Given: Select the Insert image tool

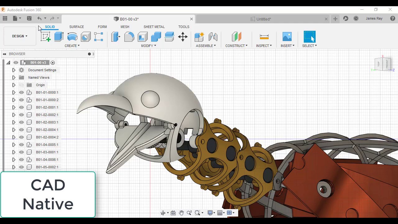Looking at the screenshot, I should pos(287,37).
